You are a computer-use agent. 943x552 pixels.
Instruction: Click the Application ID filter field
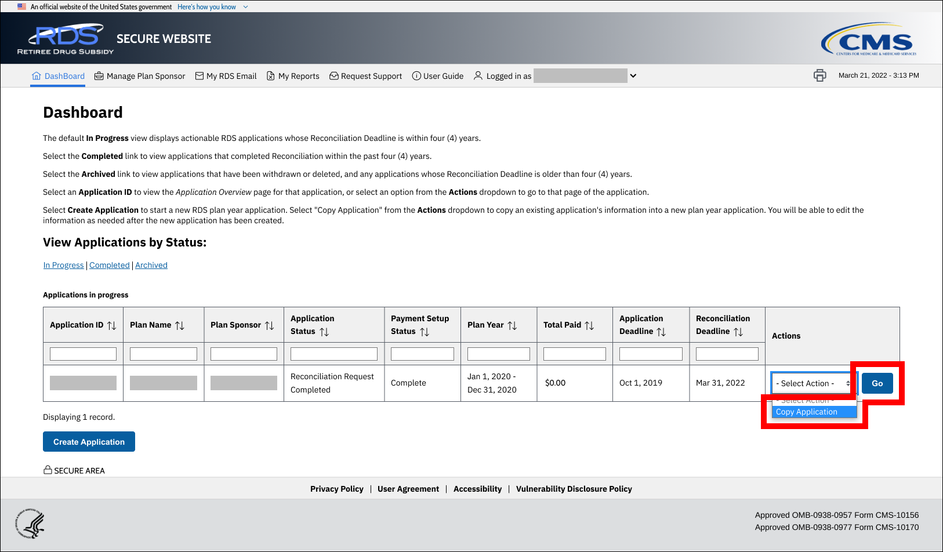coord(83,354)
